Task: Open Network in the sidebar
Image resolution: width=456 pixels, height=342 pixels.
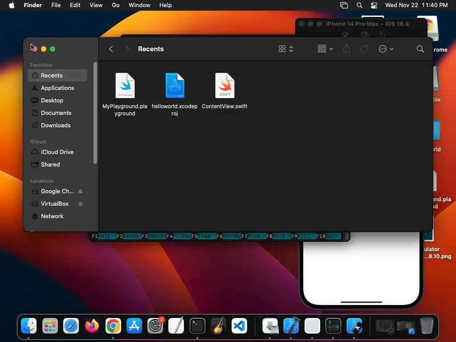Action: (57, 216)
